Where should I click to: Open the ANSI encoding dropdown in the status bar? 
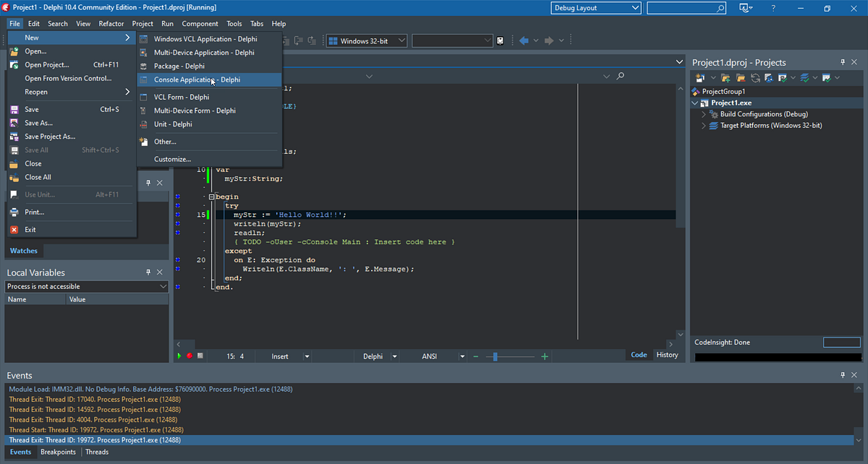click(x=463, y=356)
